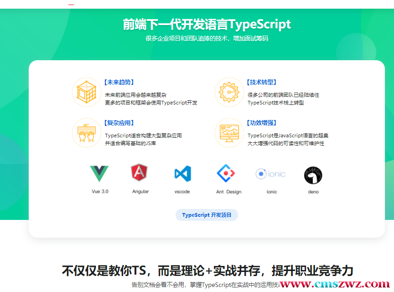Open the 【技术转型】 heading

(262, 83)
